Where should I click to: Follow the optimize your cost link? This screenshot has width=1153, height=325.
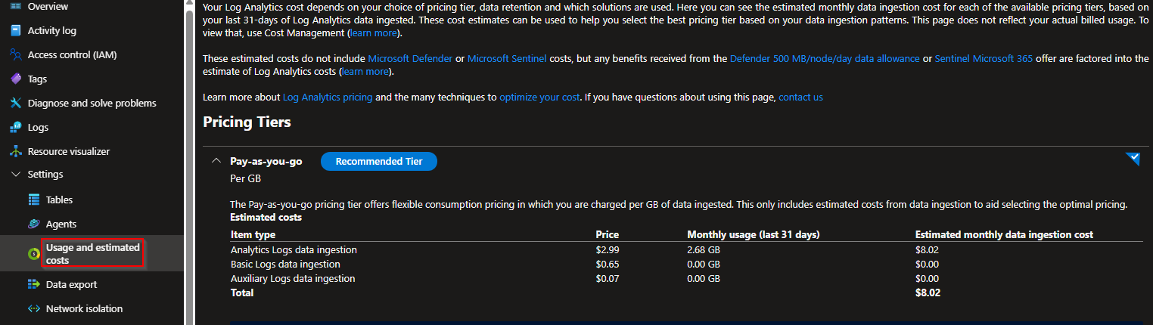tap(539, 97)
